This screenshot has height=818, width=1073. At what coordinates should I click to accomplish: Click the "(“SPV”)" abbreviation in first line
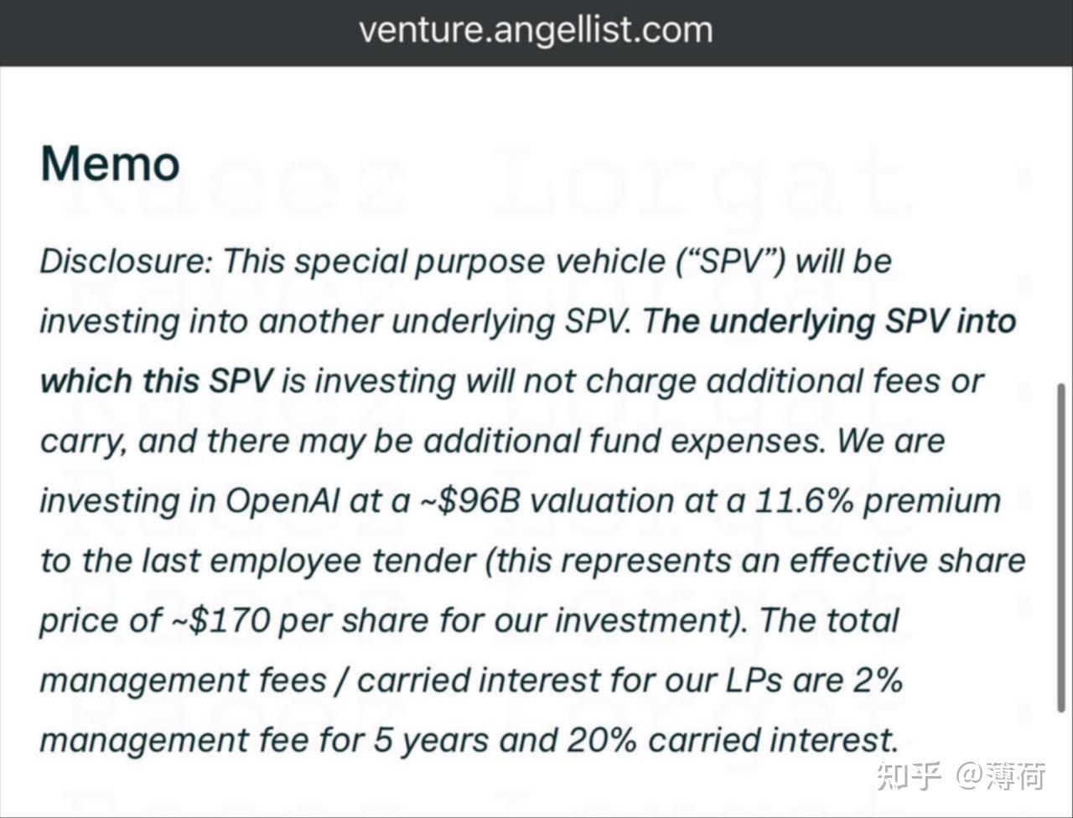coord(731,261)
